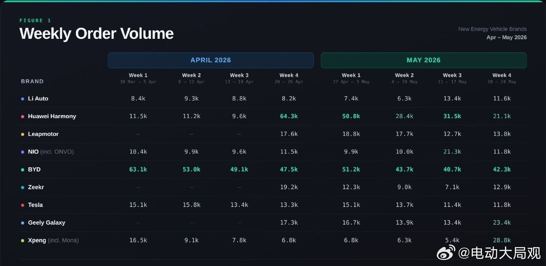The height and width of the screenshot is (266, 546).
Task: Click Li Auto's 8.4k April Week 1 value
Action: [138, 99]
